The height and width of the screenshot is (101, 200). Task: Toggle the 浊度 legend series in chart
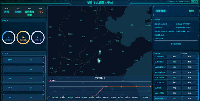coord(53,80)
